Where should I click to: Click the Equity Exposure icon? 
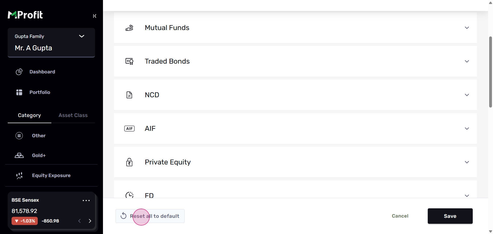(19, 175)
